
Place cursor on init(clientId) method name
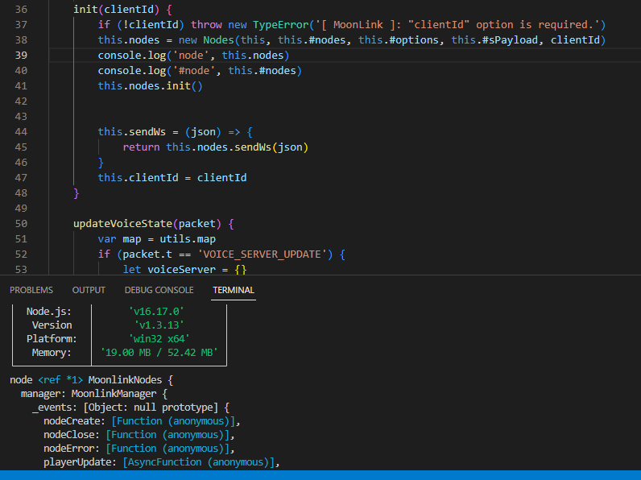[x=85, y=10]
